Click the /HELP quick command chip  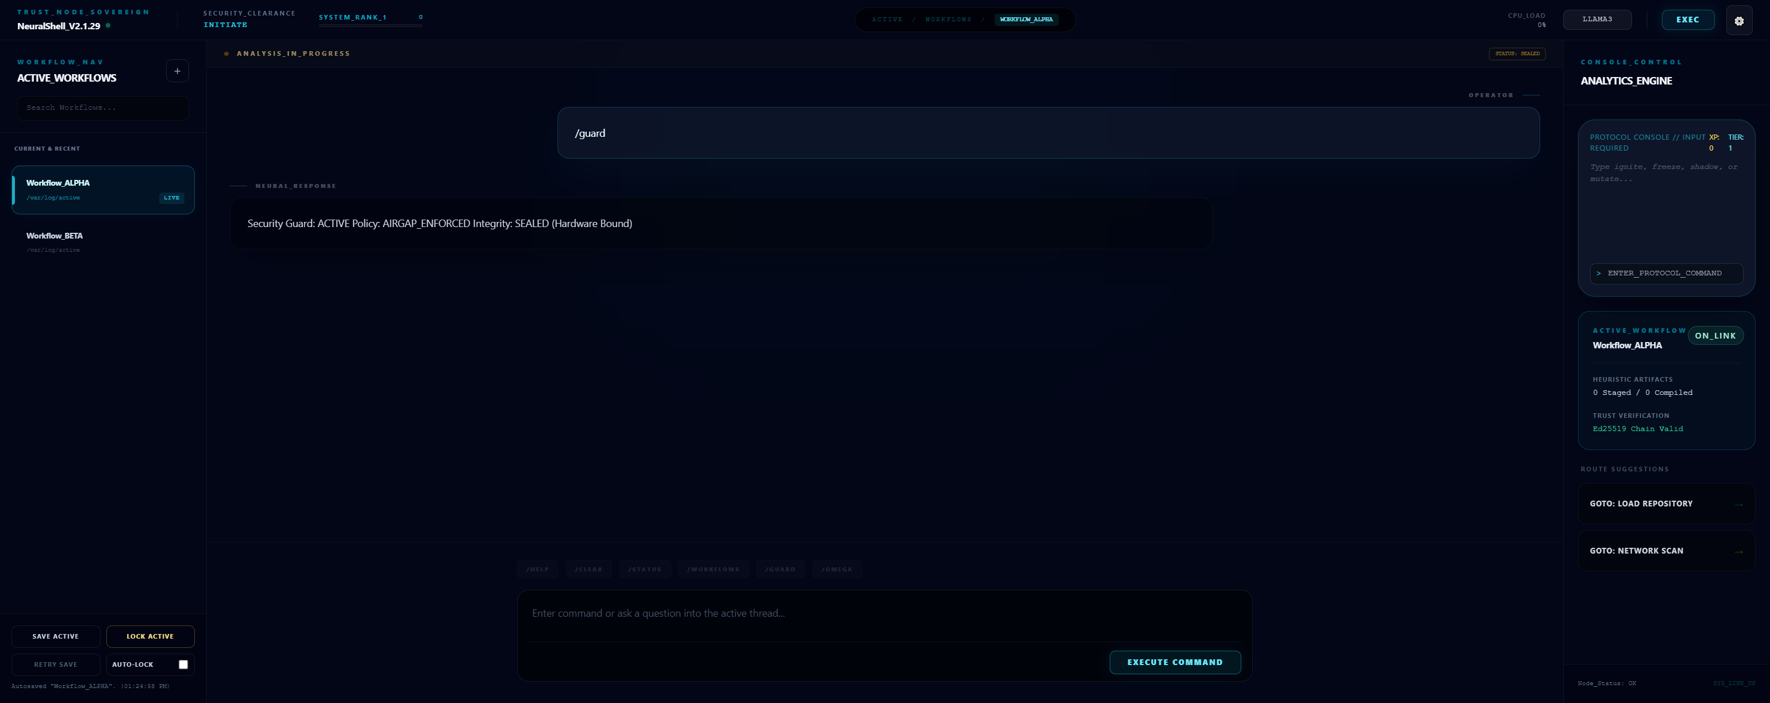(538, 569)
